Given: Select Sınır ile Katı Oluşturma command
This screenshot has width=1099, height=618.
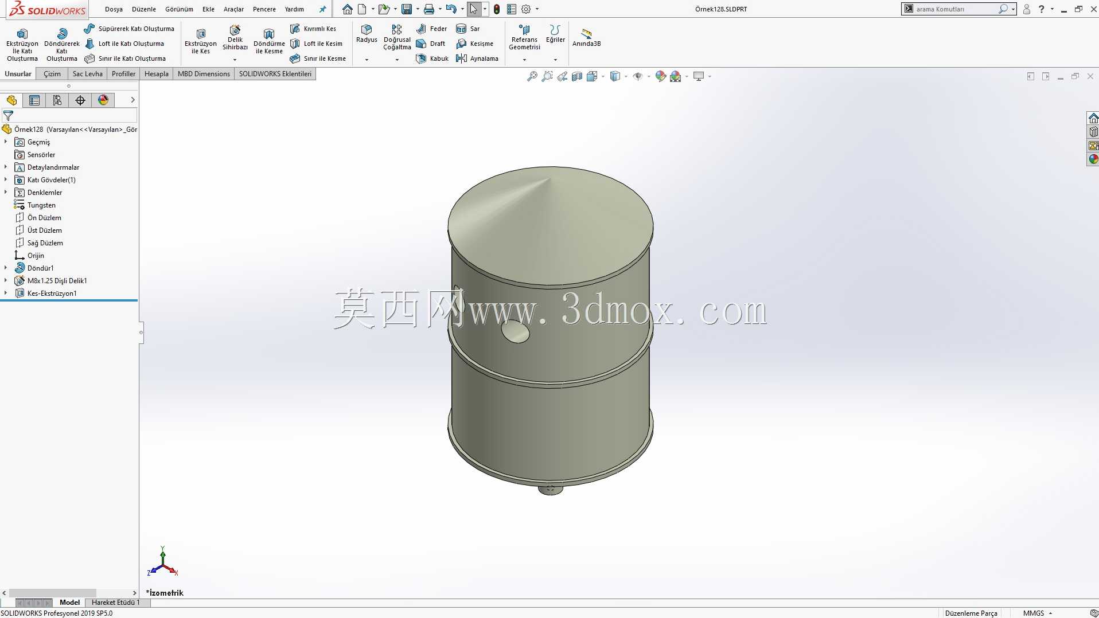Looking at the screenshot, I should (125, 58).
